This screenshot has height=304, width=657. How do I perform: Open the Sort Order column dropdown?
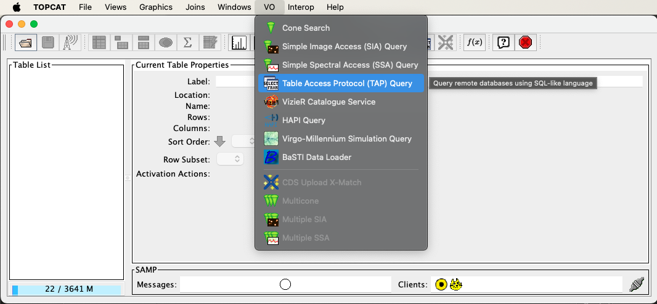coord(244,142)
